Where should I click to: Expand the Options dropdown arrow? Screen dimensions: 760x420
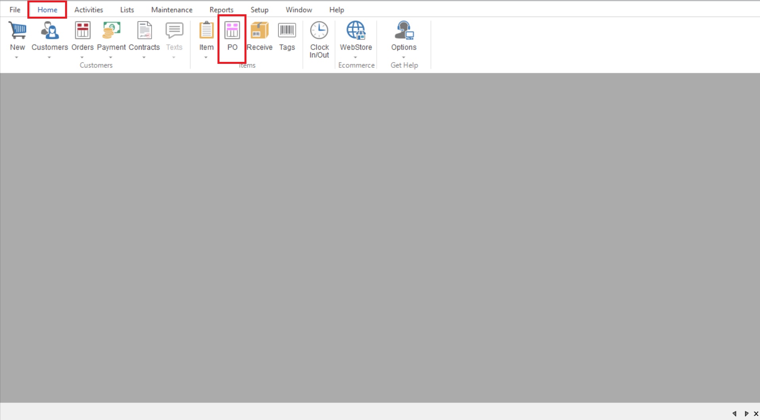pyautogui.click(x=404, y=58)
